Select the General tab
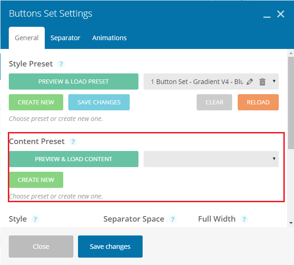The width and height of the screenshot is (294, 265). pyautogui.click(x=27, y=38)
